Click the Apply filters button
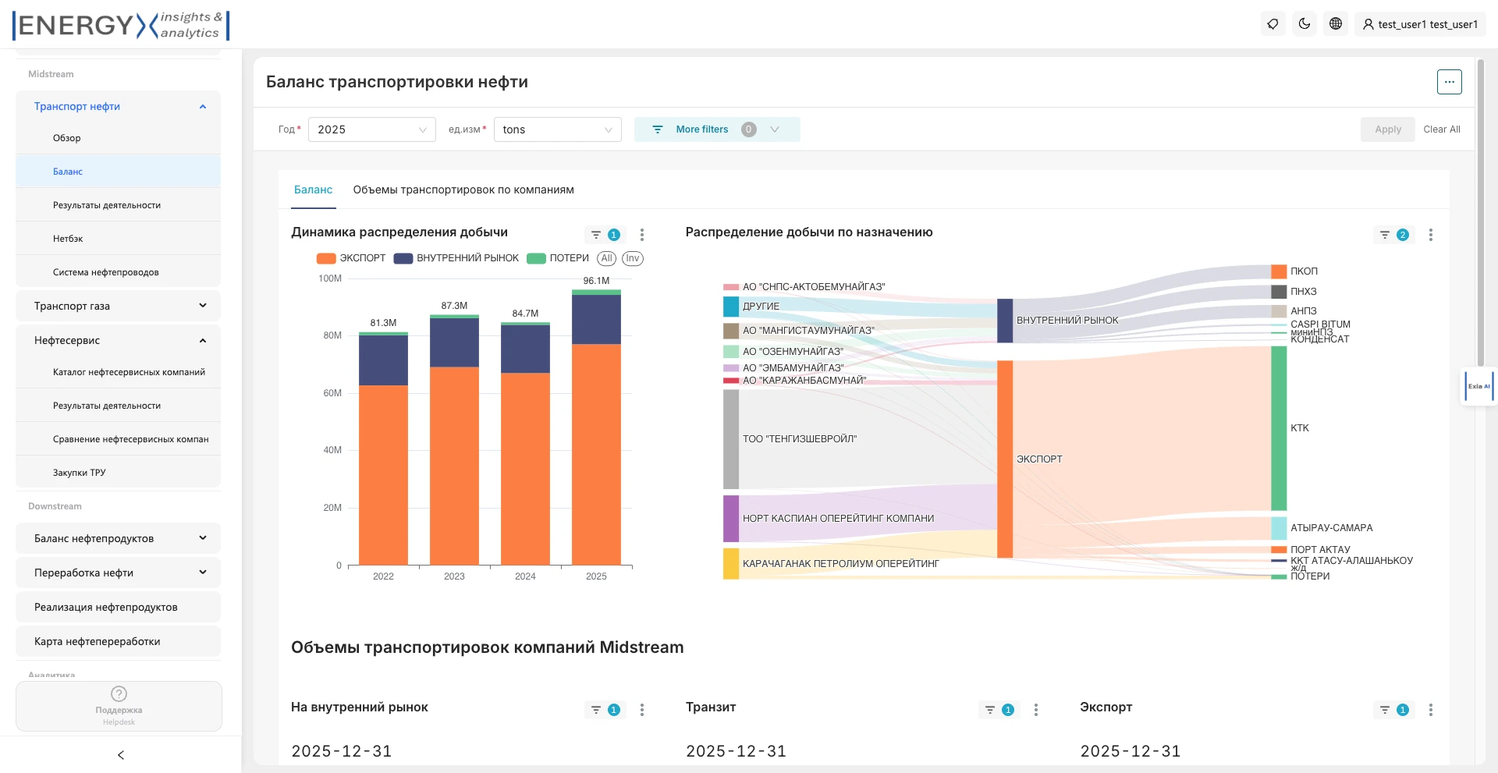Image resolution: width=1498 pixels, height=773 pixels. pyautogui.click(x=1388, y=129)
